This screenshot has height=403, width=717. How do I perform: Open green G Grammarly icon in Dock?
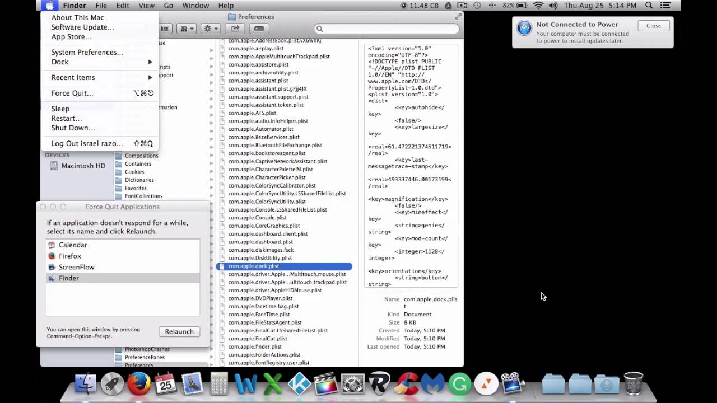(459, 385)
